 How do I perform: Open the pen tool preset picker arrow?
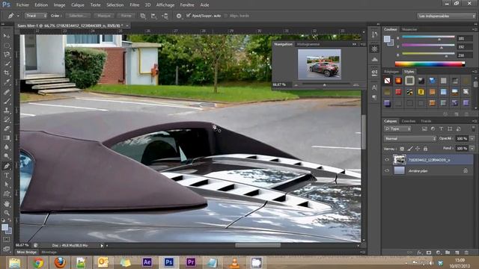coord(18,16)
